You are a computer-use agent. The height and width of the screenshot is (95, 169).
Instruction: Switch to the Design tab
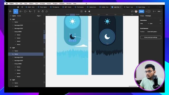pyautogui.click(x=142, y=16)
